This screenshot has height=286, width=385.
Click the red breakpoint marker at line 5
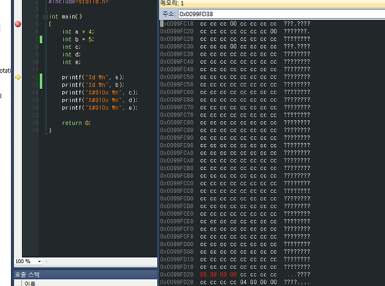click(x=18, y=24)
